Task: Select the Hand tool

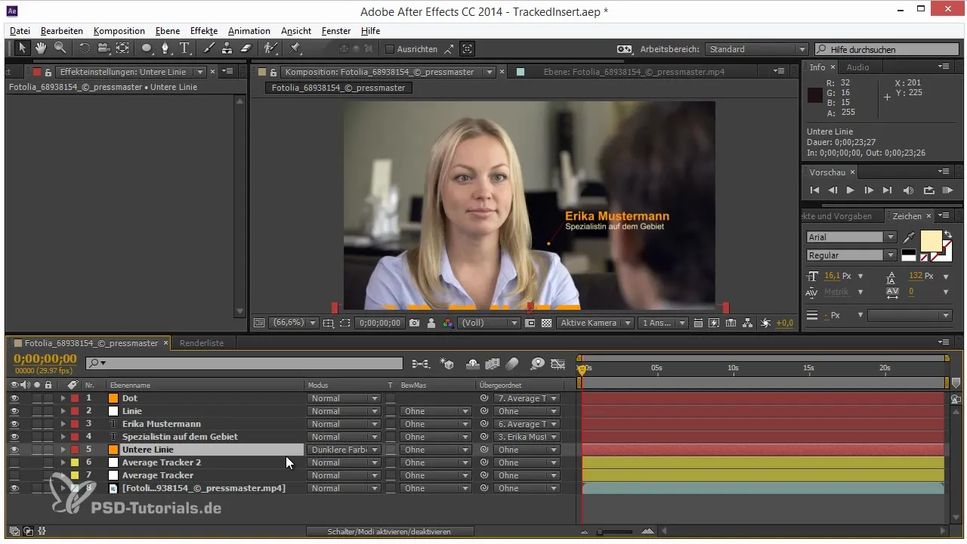Action: tap(41, 48)
